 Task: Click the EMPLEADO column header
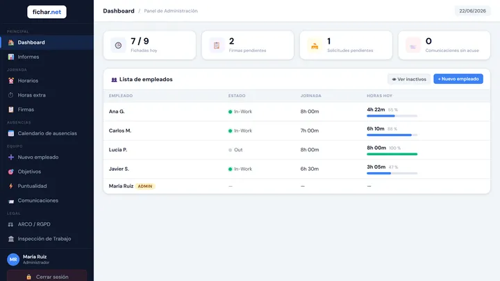pyautogui.click(x=121, y=96)
